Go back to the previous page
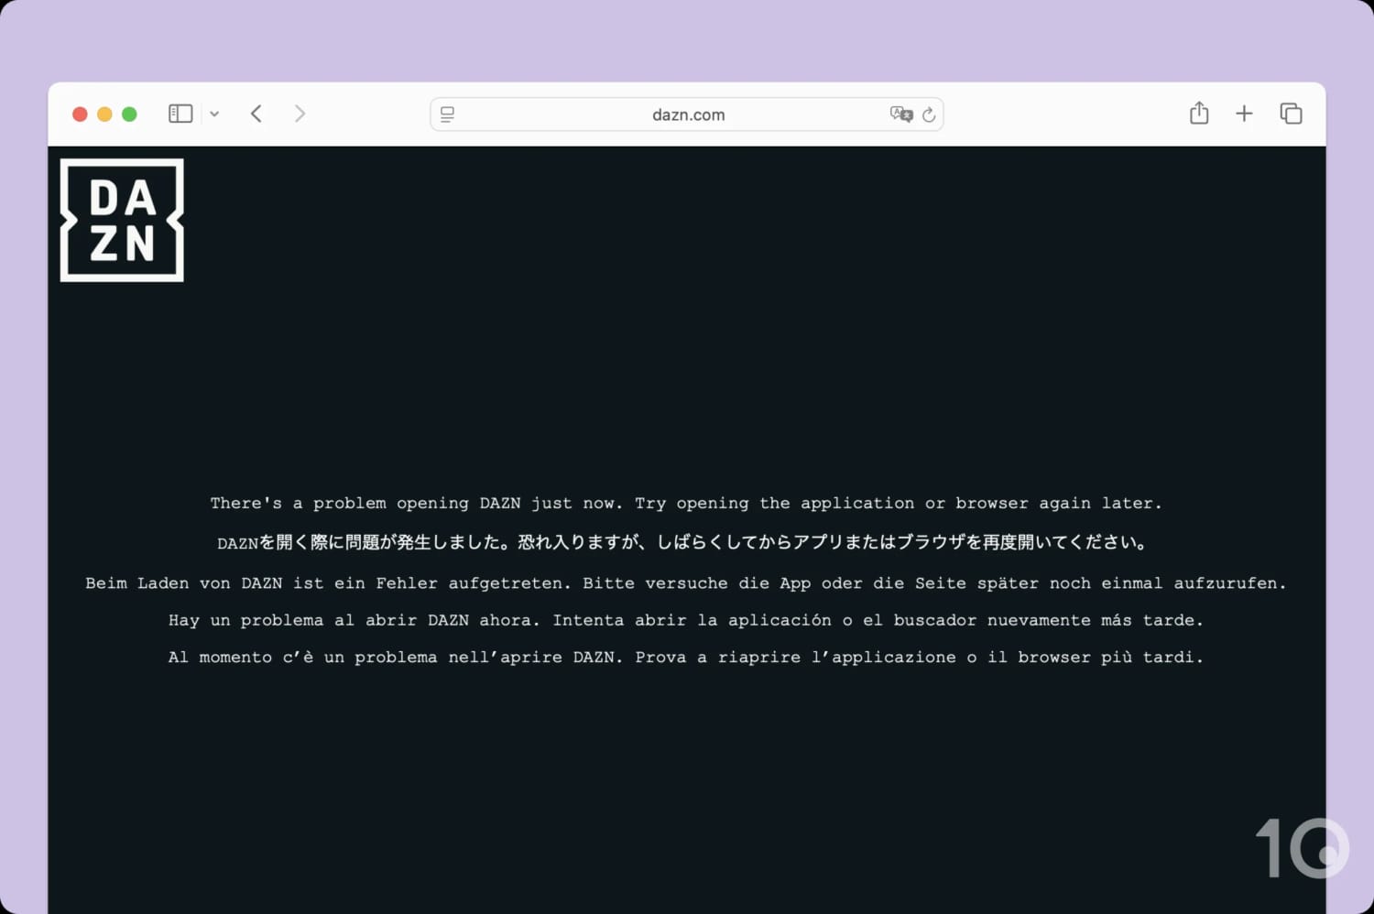1374x914 pixels. [x=256, y=114]
